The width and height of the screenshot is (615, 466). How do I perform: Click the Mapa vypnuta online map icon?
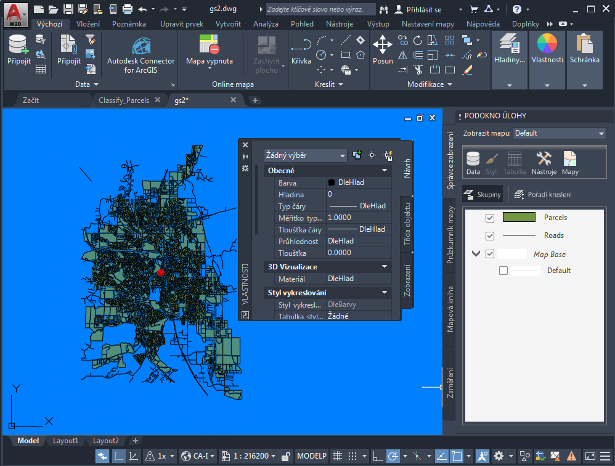click(210, 45)
